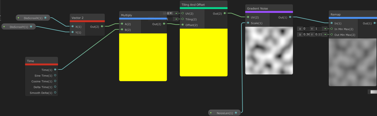
Task: Click the Tiling(2) input port
Action: (183, 19)
